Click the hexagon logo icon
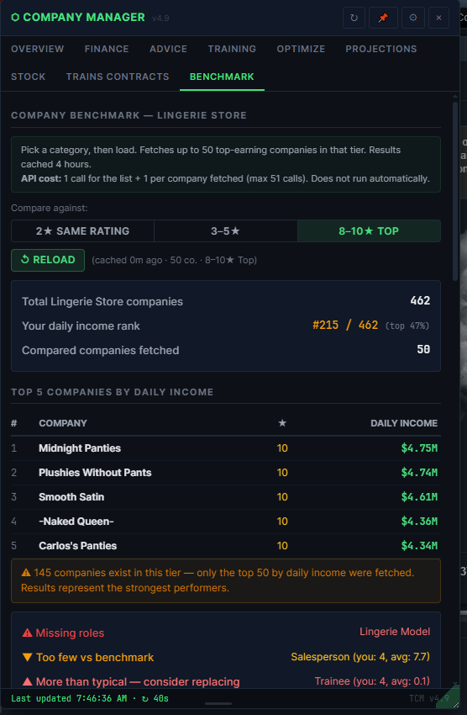This screenshot has height=715, width=467. 15,18
